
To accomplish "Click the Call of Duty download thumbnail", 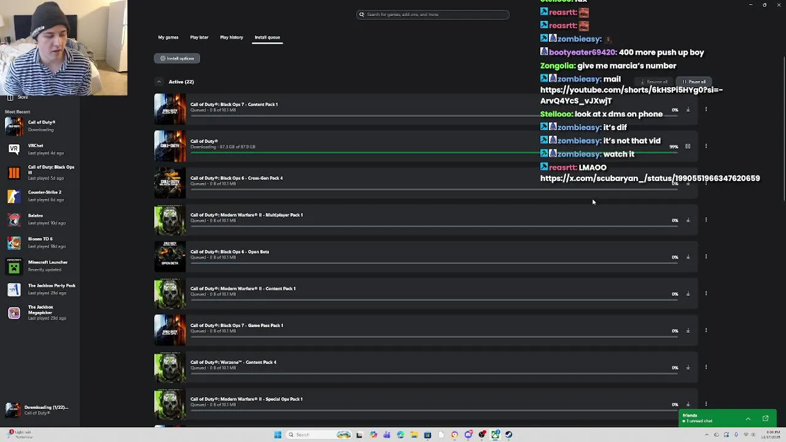I will [169, 146].
